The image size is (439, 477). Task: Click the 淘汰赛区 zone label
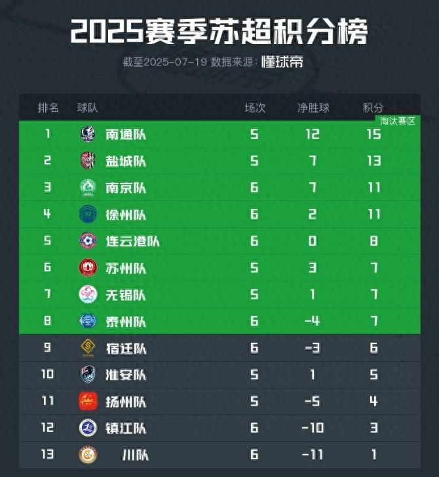point(398,121)
